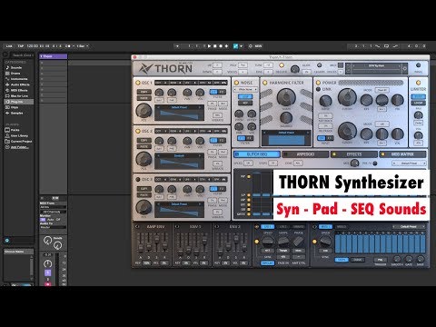
Task: Click the MSEG speed knob
Action: 325,242
